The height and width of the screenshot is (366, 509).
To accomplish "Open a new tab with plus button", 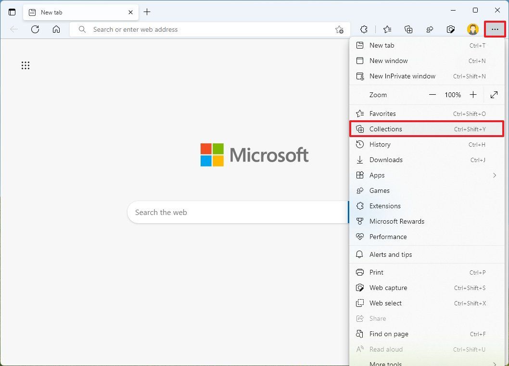I will [x=147, y=12].
